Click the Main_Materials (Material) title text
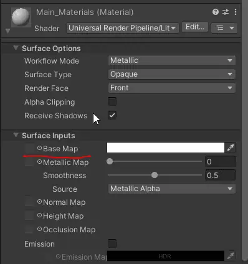 tap(85, 12)
